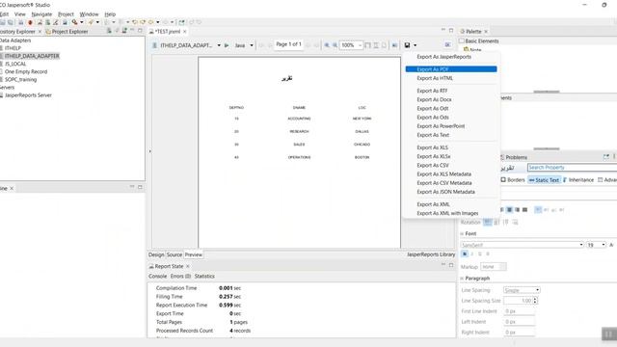Select SOPC_training data adapter

click(20, 79)
